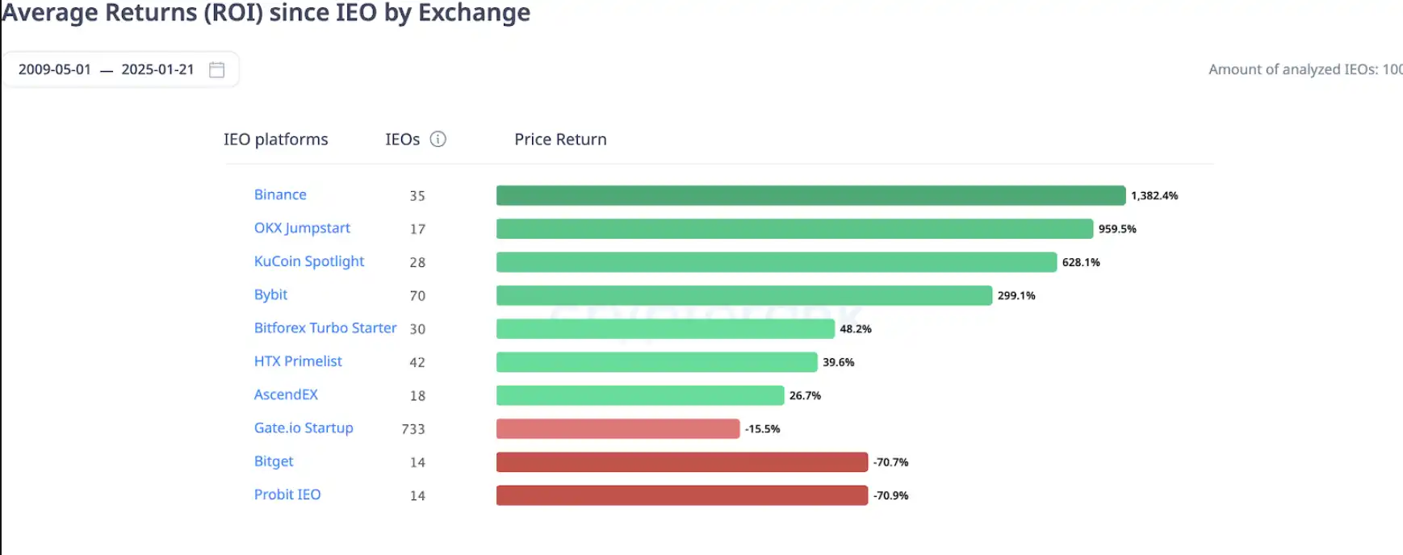Click the IEOs info icon
Image resolution: width=1403 pixels, height=555 pixels.
tap(438, 140)
